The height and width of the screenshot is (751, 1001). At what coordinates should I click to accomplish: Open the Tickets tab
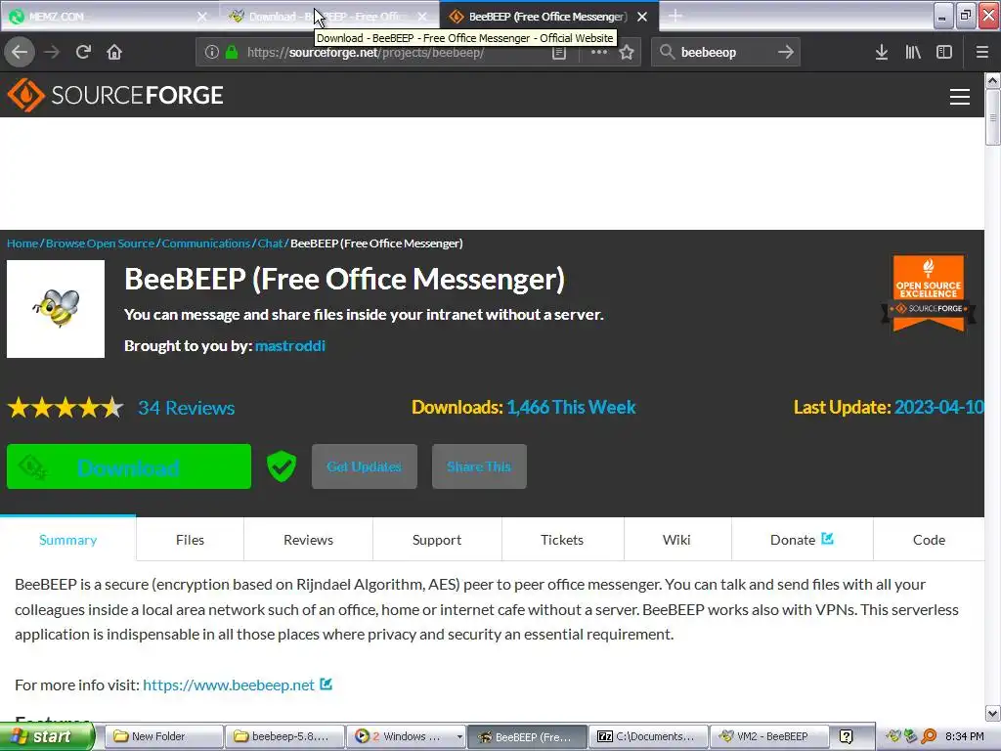(562, 540)
